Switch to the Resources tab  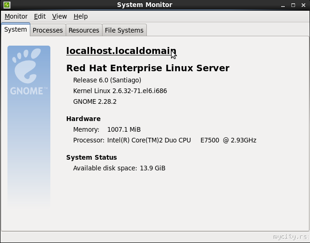83,30
